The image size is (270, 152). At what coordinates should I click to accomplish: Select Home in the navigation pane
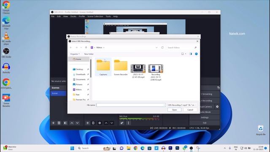[x=79, y=59]
